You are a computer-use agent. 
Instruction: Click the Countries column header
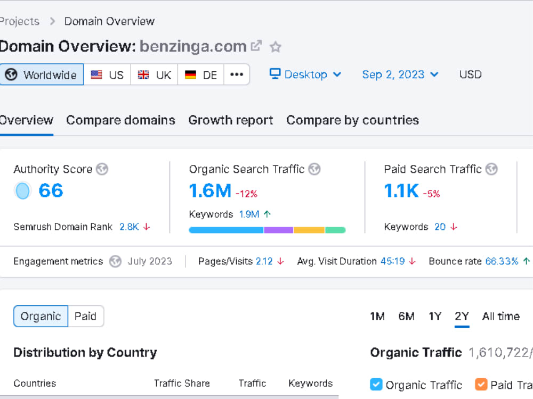(35, 383)
